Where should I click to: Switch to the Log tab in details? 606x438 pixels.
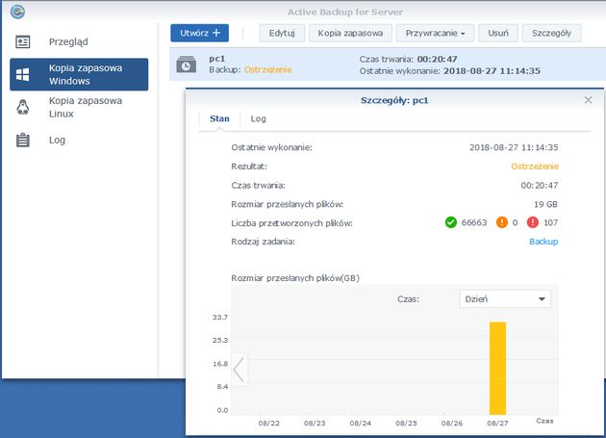tap(258, 118)
